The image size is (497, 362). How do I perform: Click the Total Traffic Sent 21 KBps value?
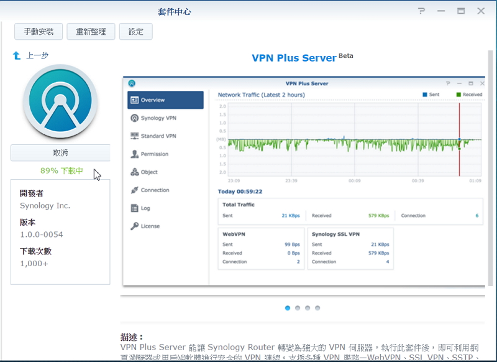point(291,216)
